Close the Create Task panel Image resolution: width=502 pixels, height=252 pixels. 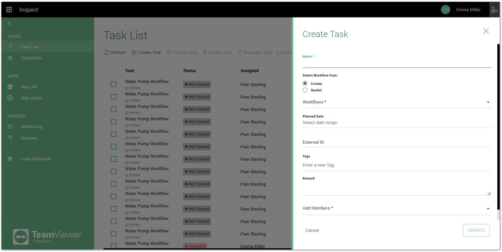pyautogui.click(x=486, y=31)
